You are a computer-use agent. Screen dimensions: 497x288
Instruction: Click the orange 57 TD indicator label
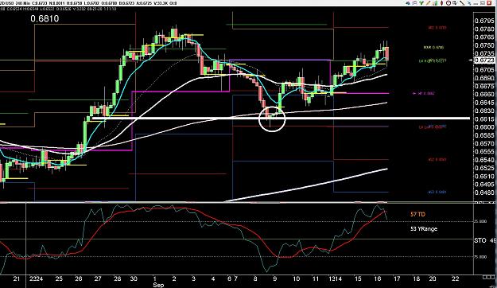pos(417,215)
